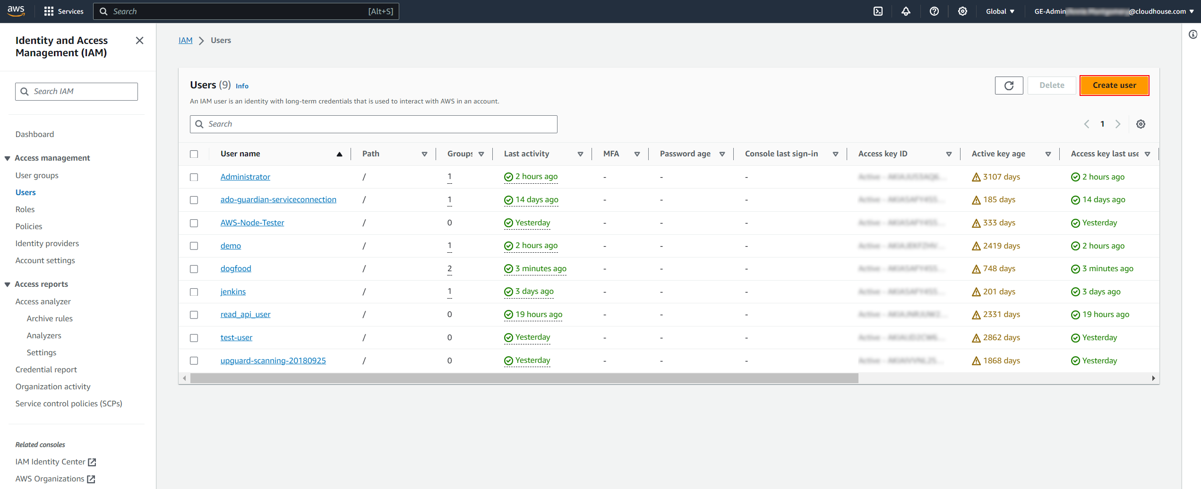Open the Info link beside Users
Image resolution: width=1201 pixels, height=489 pixels.
click(x=242, y=86)
